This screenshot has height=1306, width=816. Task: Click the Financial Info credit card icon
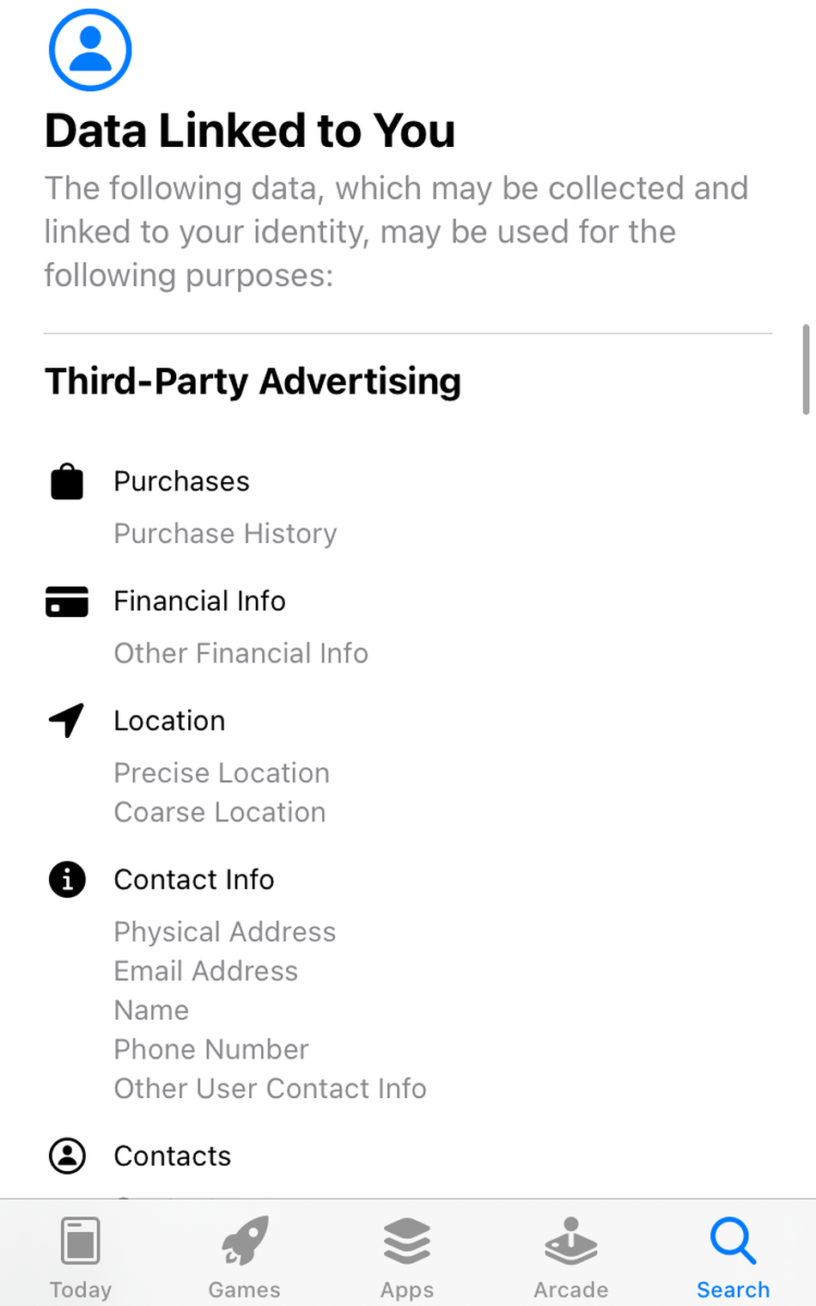(x=67, y=601)
